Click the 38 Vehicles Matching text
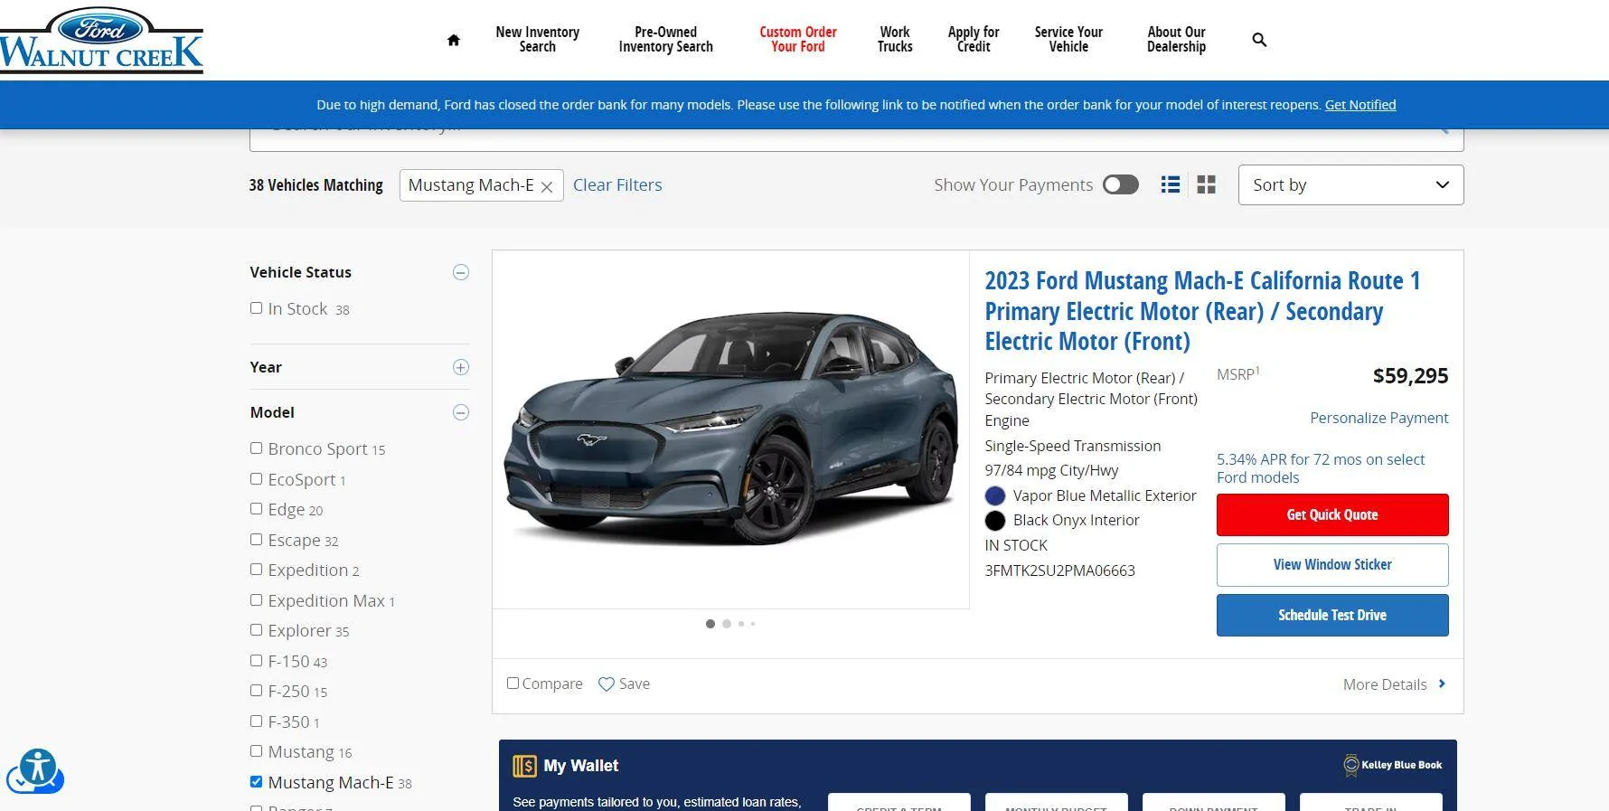 [x=316, y=184]
